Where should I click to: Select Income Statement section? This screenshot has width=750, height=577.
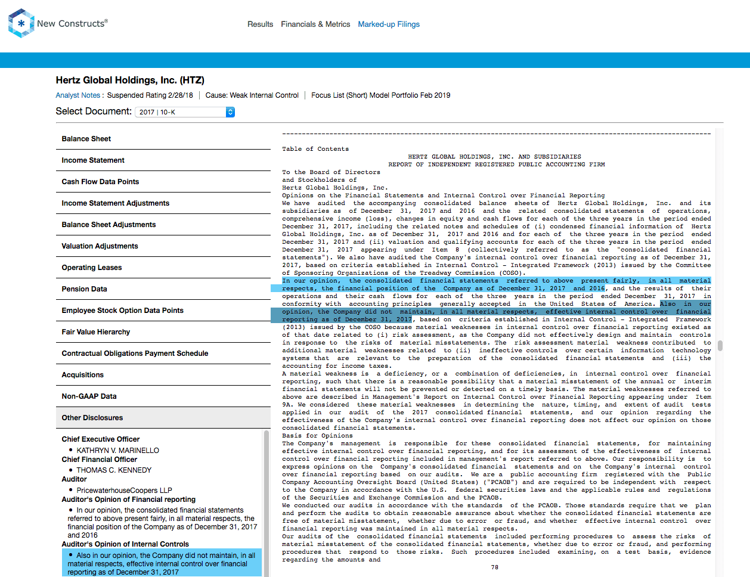click(163, 160)
